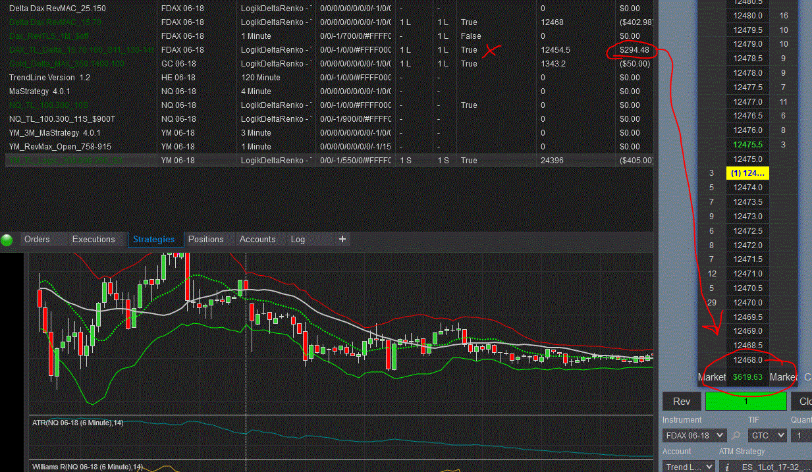Switch to the Orders tab
812x472 pixels.
(37, 239)
